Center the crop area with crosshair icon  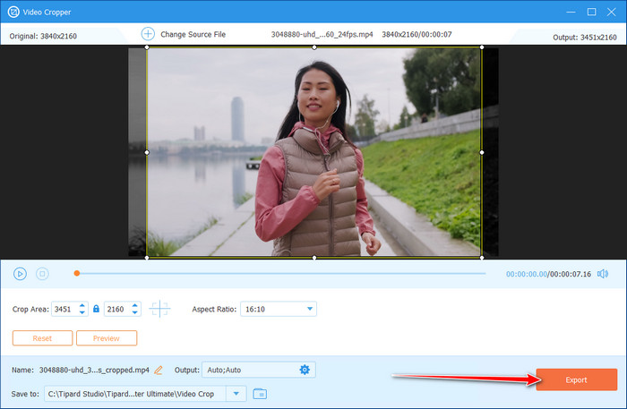(159, 309)
